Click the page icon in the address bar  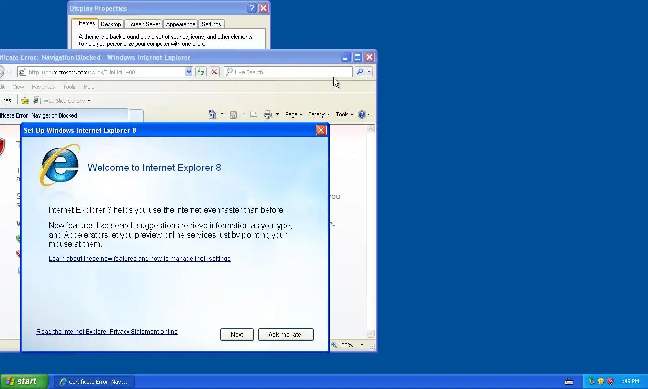point(22,72)
